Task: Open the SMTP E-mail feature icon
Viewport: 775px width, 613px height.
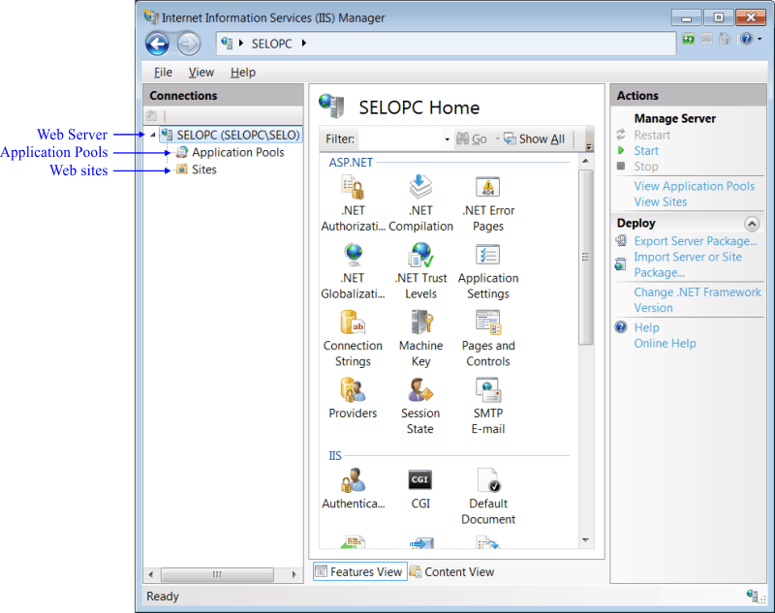Action: pos(488,389)
